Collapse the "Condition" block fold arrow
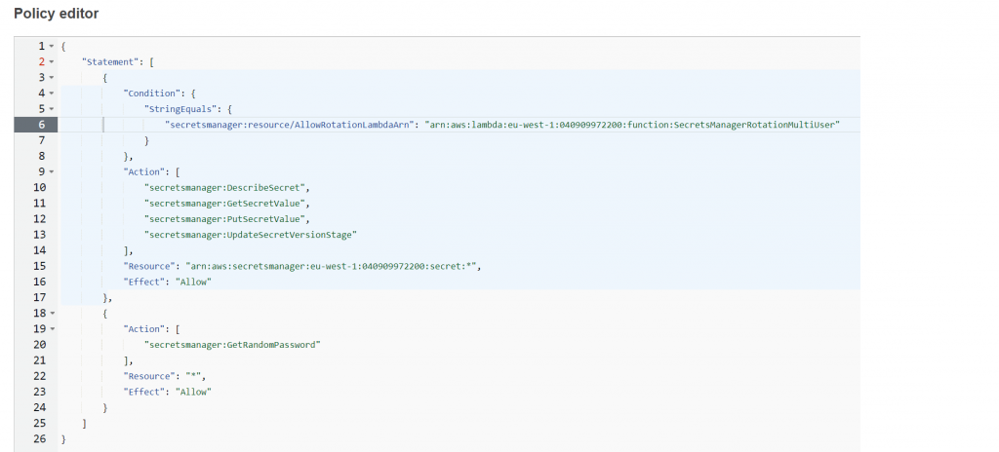This screenshot has height=452, width=999. [x=51, y=94]
